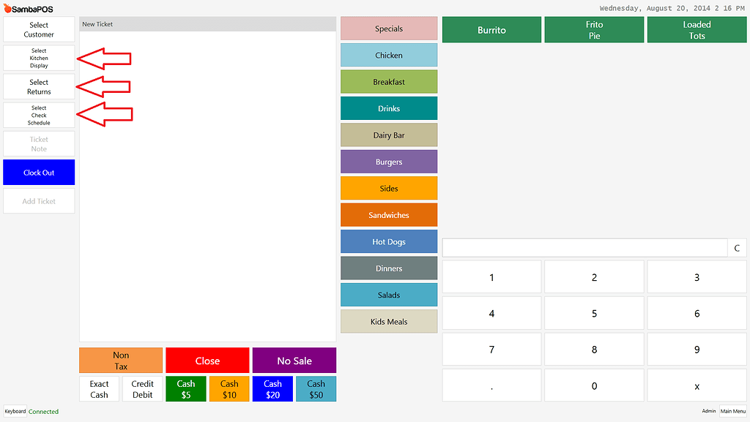The width and height of the screenshot is (750, 422).
Task: Close the current ticket
Action: tap(207, 360)
